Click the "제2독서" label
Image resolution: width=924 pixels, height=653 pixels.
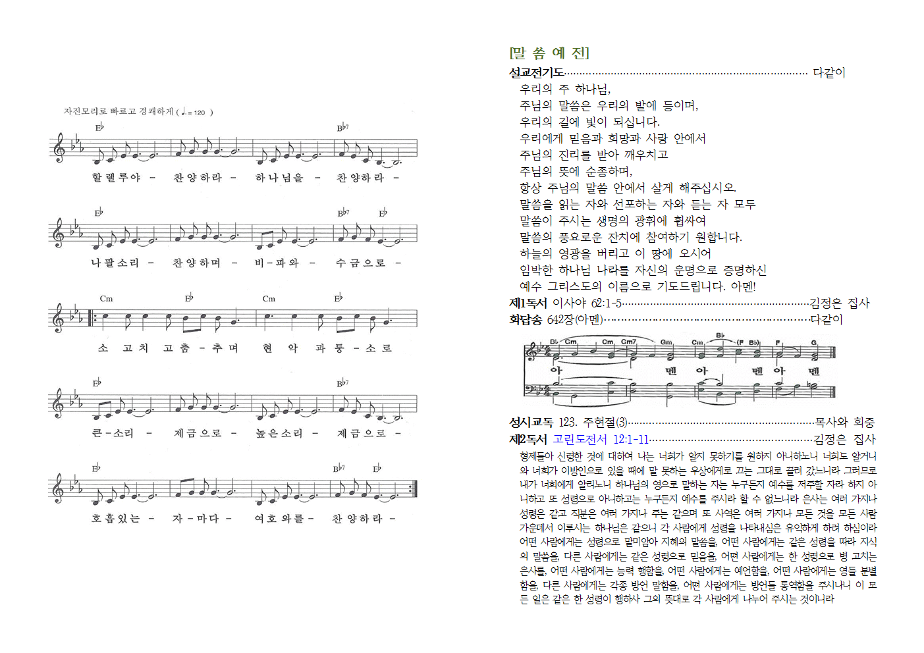[528, 439]
